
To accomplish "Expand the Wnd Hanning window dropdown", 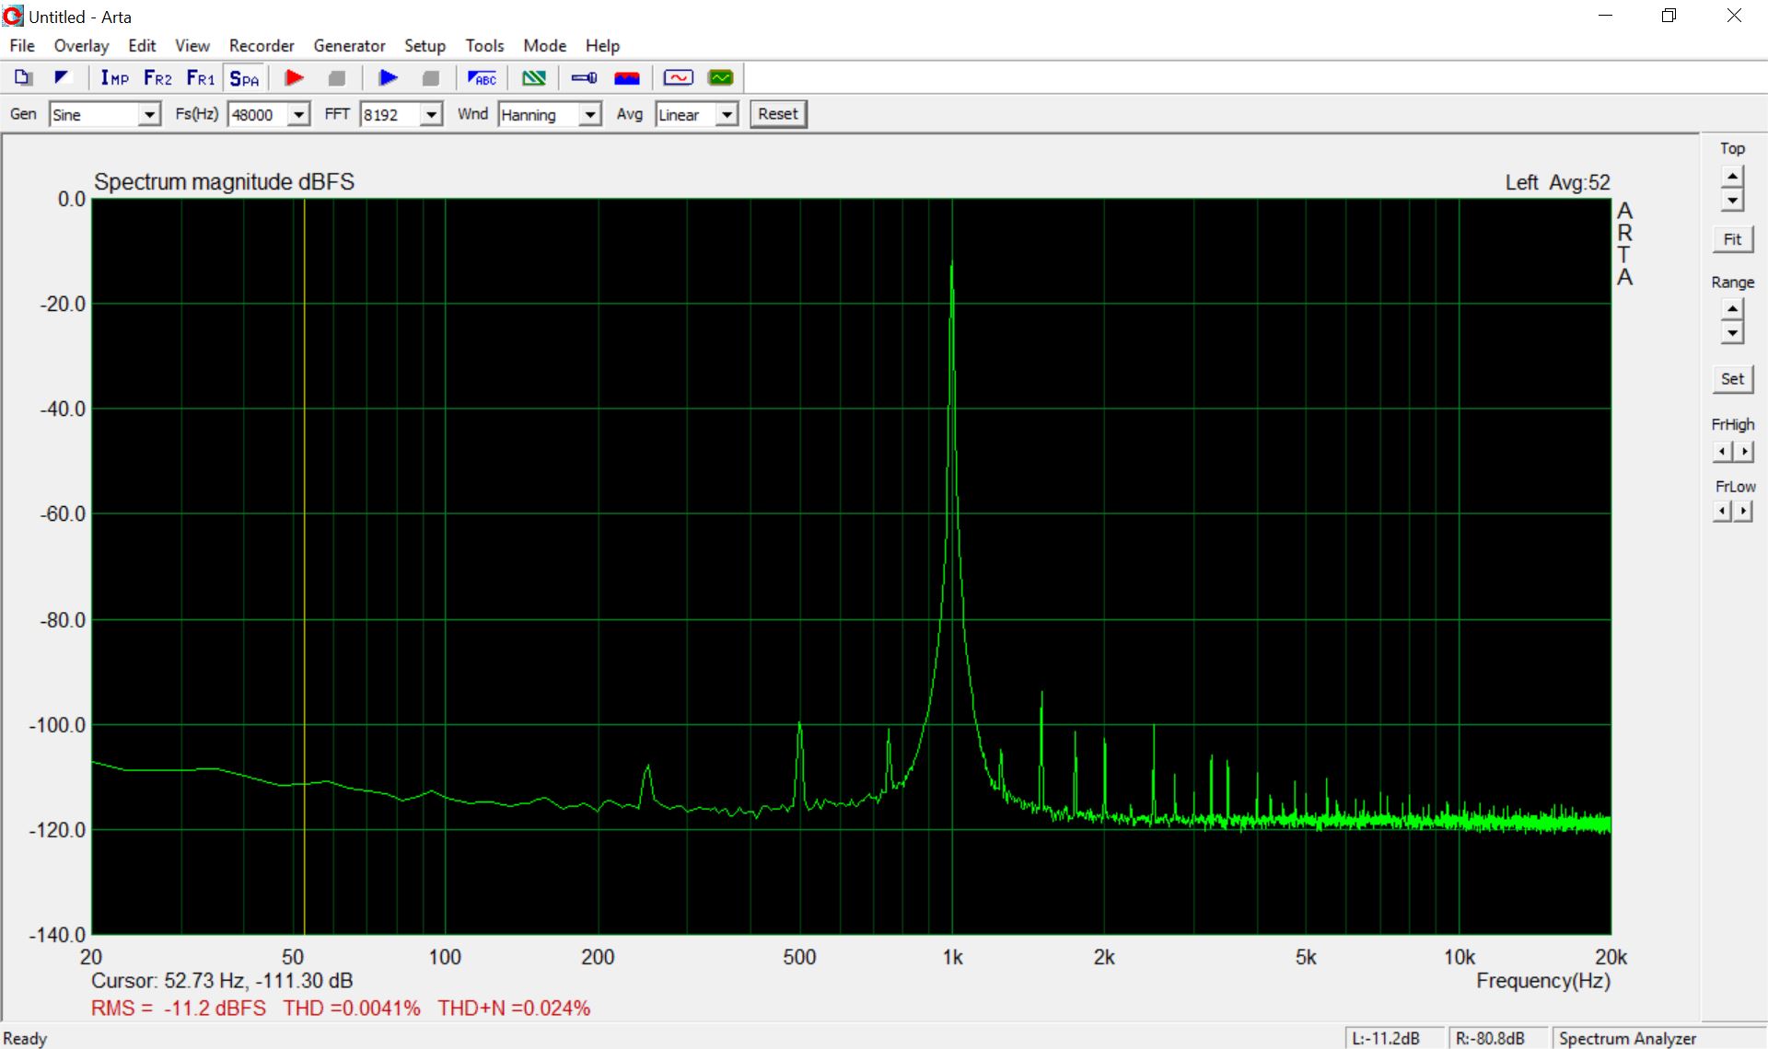I will (589, 114).
